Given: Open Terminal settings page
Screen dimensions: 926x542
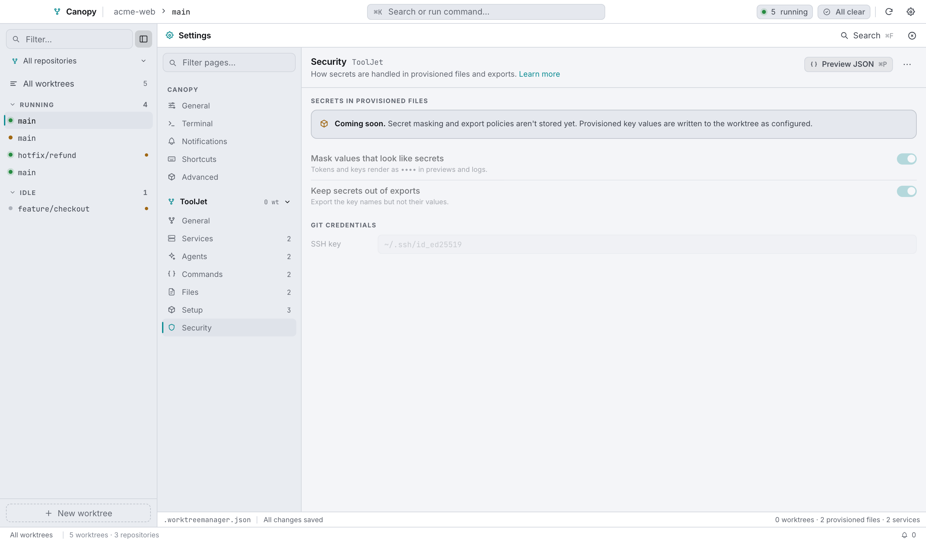Looking at the screenshot, I should tap(229, 124).
